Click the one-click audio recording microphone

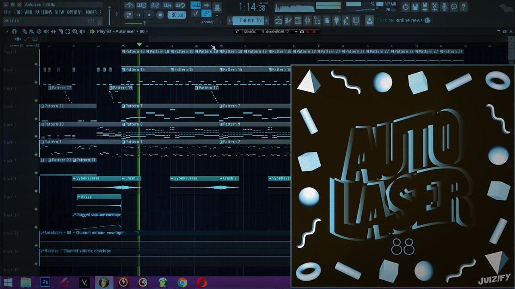[x=444, y=7]
